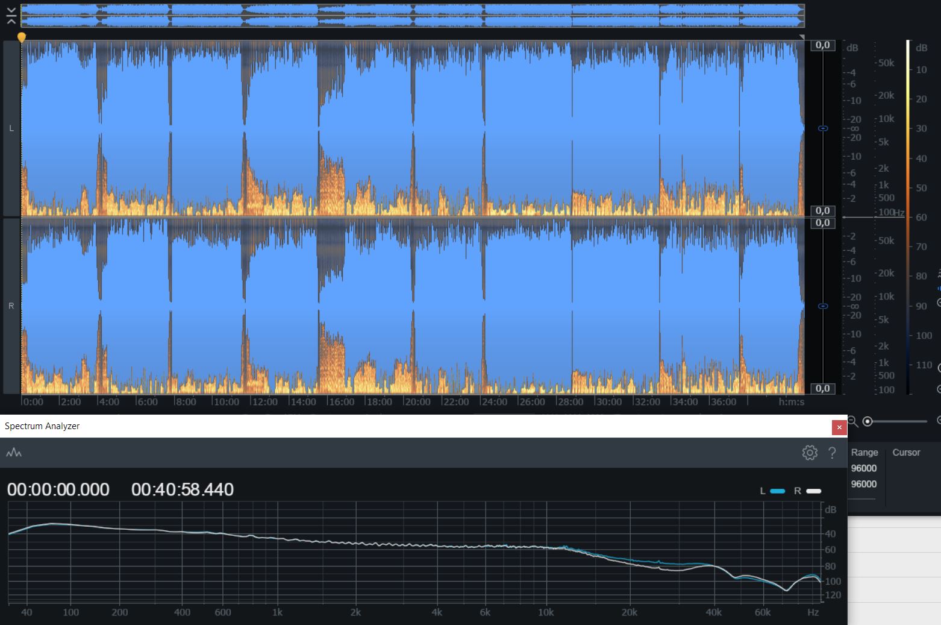Click the 100Hz label on the spectrogram frequency scale
Viewport: 941px width, 625px height.
click(892, 213)
